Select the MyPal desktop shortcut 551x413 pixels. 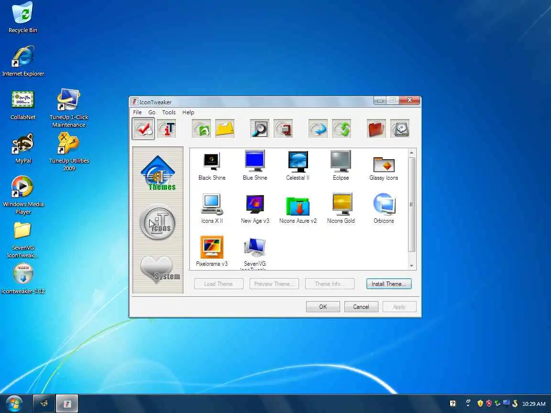tap(23, 148)
